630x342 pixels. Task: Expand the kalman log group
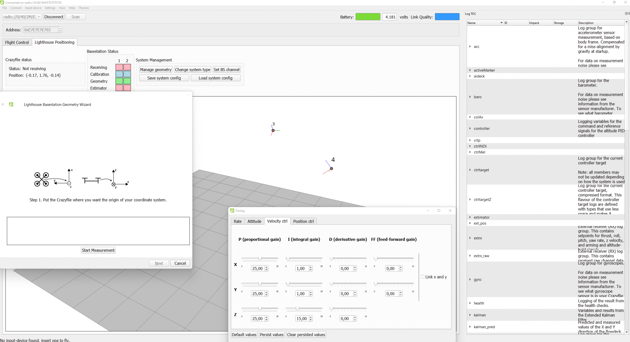pos(470,315)
